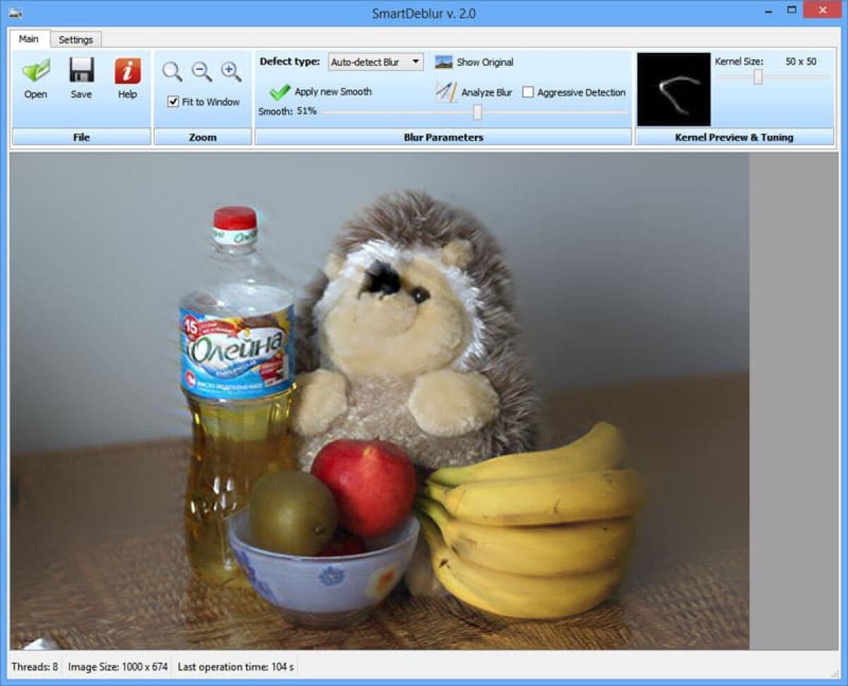This screenshot has height=686, width=848.
Task: Click the Kernel Size slider handle
Action: click(758, 77)
